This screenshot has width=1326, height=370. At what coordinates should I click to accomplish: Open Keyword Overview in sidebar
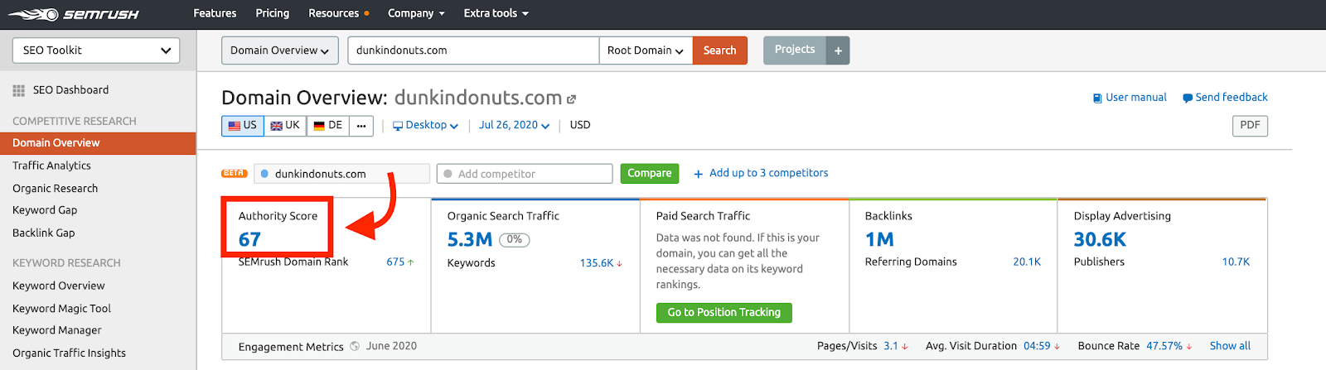[58, 286]
